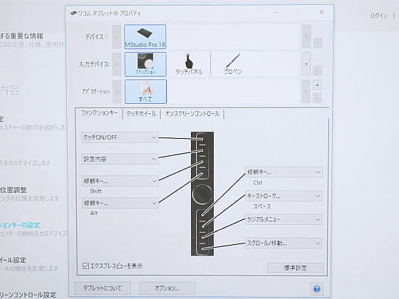Click the オプション... button
This screenshot has width=399, height=299.
[x=167, y=288]
